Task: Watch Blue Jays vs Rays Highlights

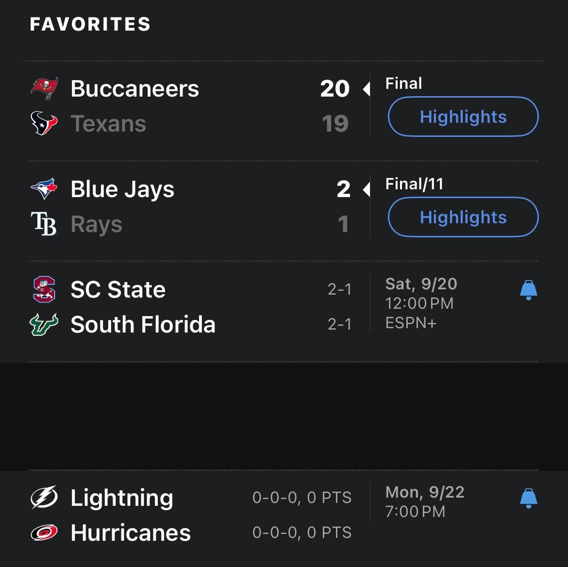Action: pos(463,217)
